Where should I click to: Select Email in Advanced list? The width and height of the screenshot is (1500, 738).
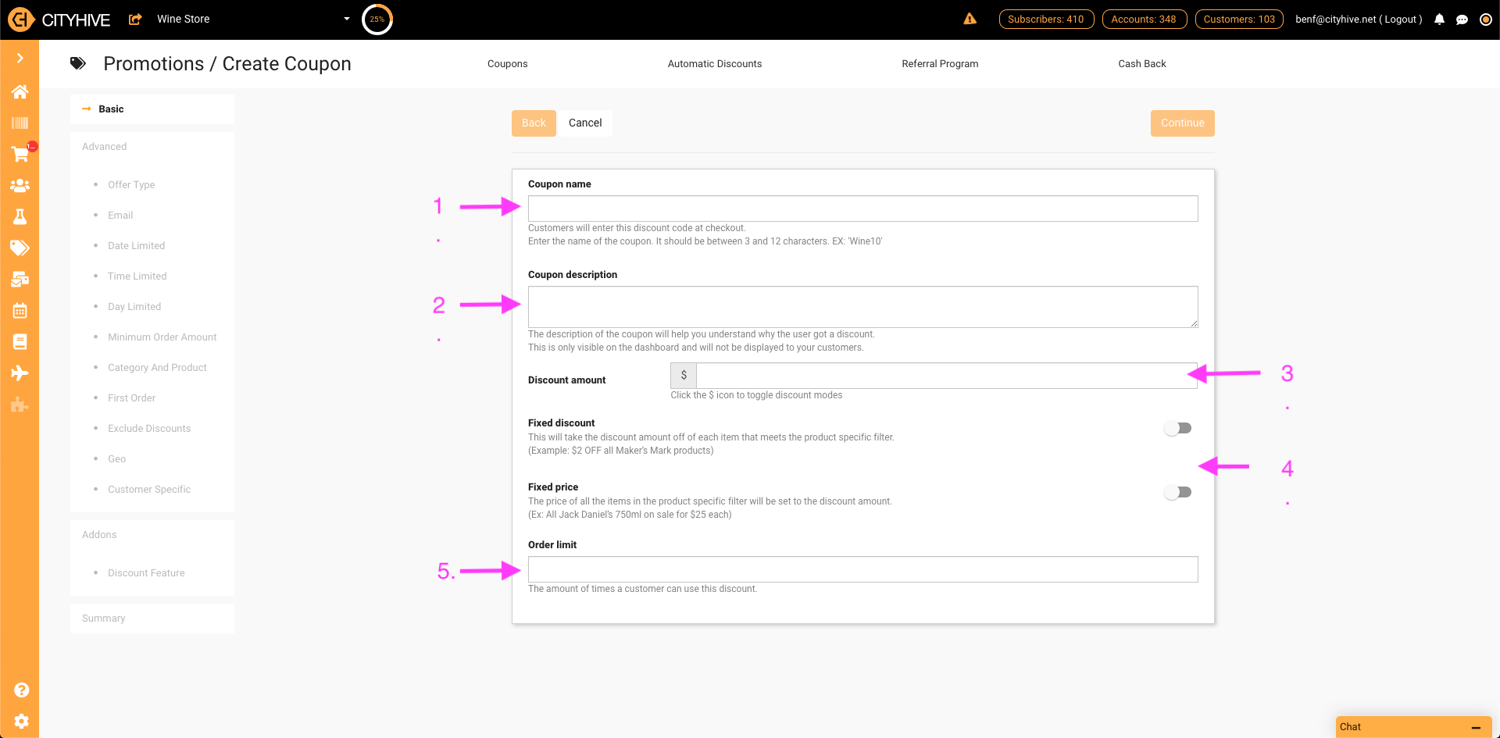pyautogui.click(x=120, y=216)
